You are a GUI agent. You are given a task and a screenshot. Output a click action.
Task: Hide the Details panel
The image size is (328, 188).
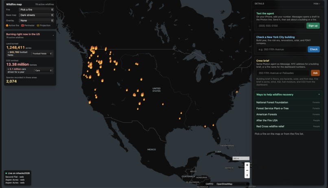coord(317,4)
